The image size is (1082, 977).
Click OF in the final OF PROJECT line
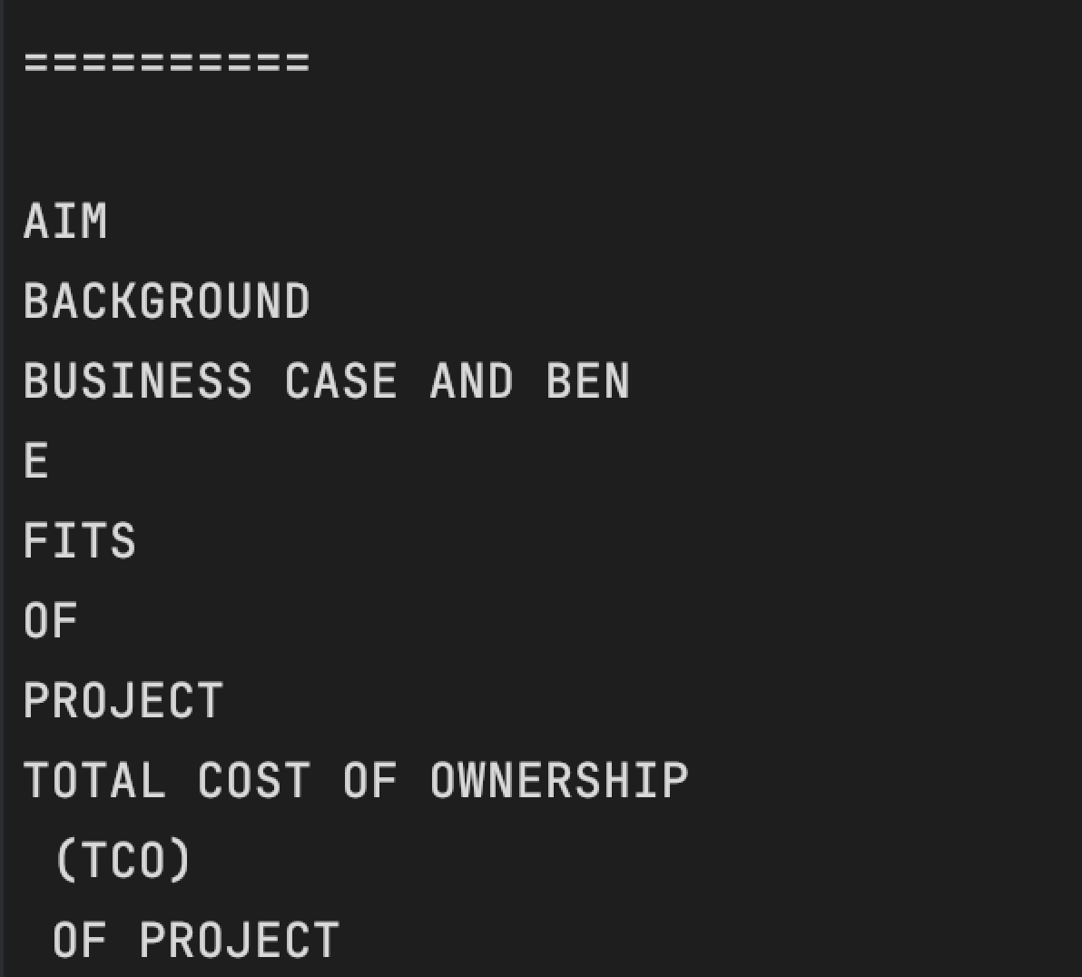point(79,940)
